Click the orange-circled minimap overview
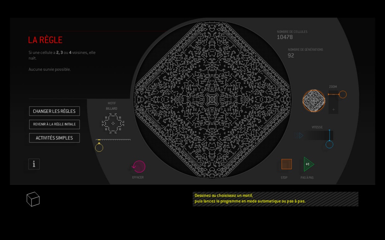Image resolution: width=385 pixels, height=240 pixels. click(314, 100)
